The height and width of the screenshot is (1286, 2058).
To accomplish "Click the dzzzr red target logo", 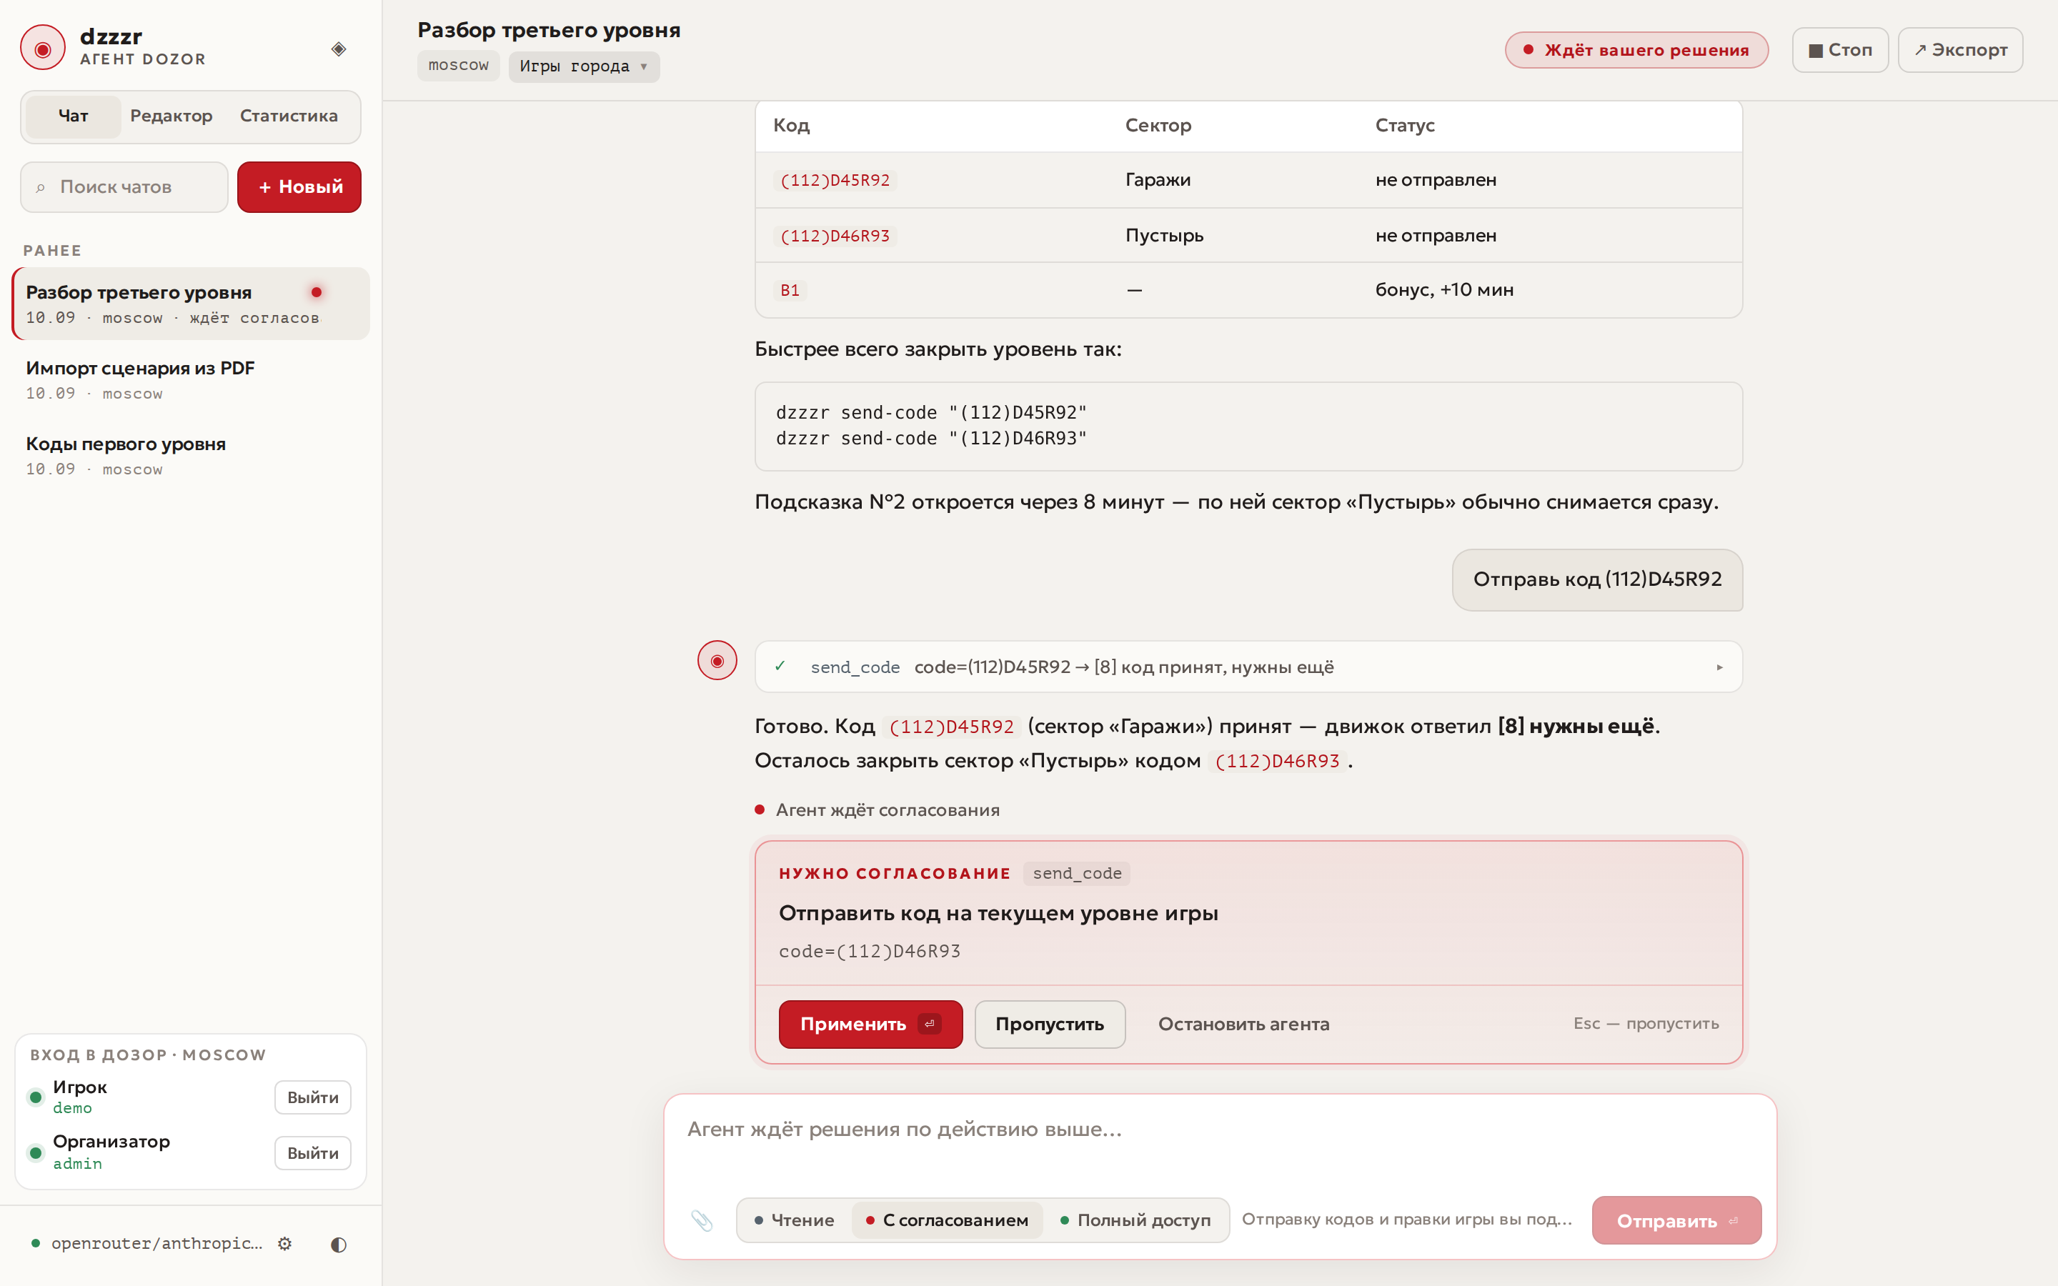I will [x=43, y=49].
